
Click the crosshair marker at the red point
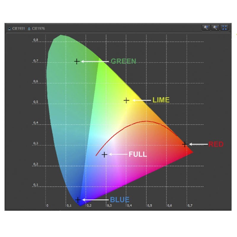pyautogui.click(x=185, y=144)
